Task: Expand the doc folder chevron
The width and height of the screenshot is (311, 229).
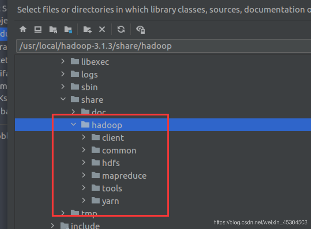Action: (x=73, y=112)
